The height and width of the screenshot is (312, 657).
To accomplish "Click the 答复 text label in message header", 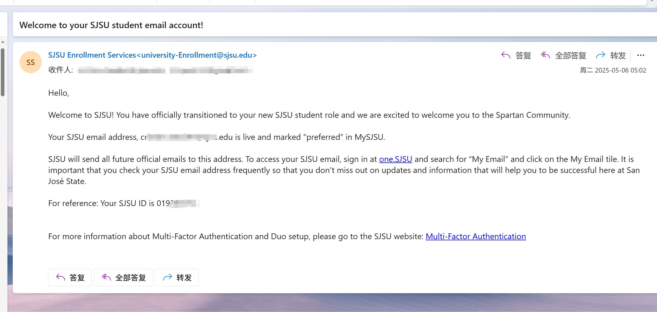I will (x=523, y=56).
